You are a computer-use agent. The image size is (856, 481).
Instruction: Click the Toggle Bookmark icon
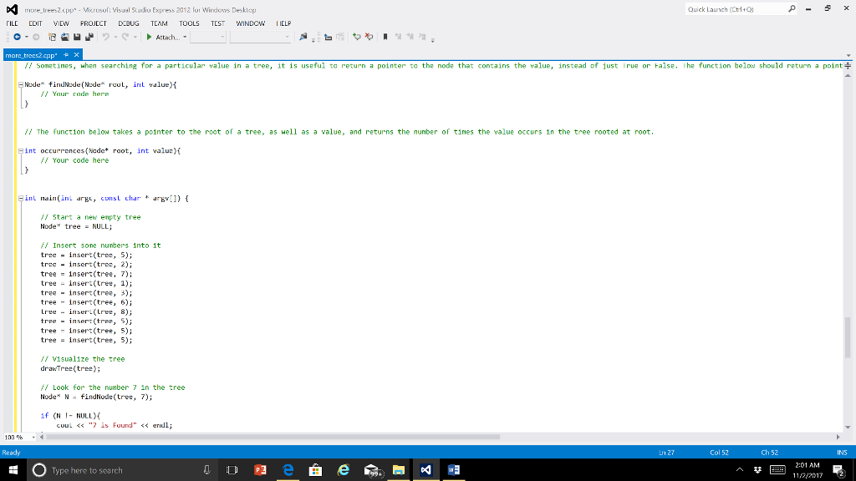coord(385,37)
